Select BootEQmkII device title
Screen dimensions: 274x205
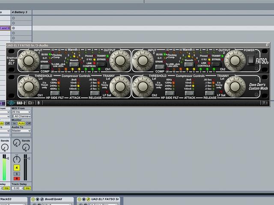click(x=54, y=199)
